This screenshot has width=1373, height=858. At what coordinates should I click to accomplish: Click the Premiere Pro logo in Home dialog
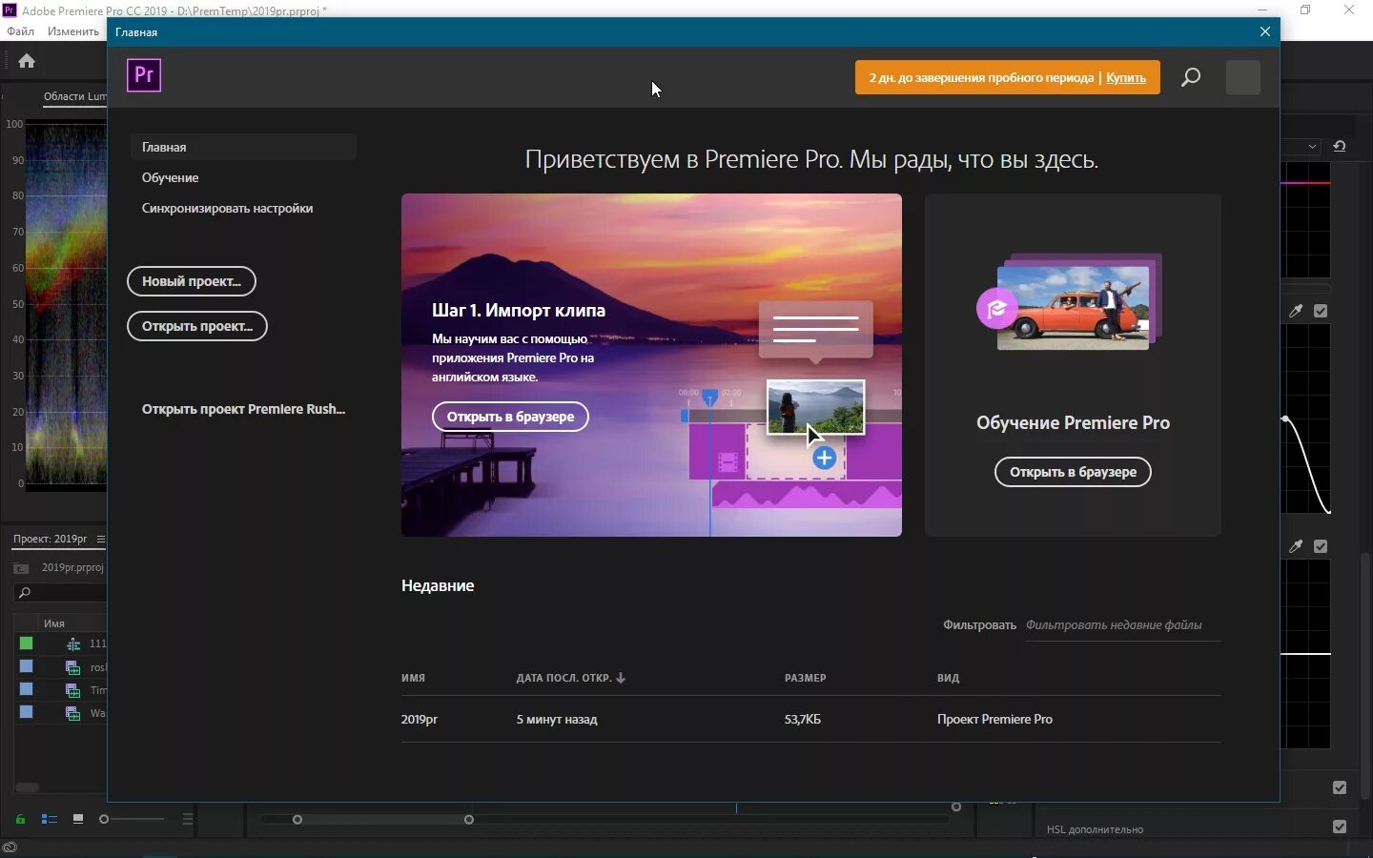pyautogui.click(x=144, y=75)
